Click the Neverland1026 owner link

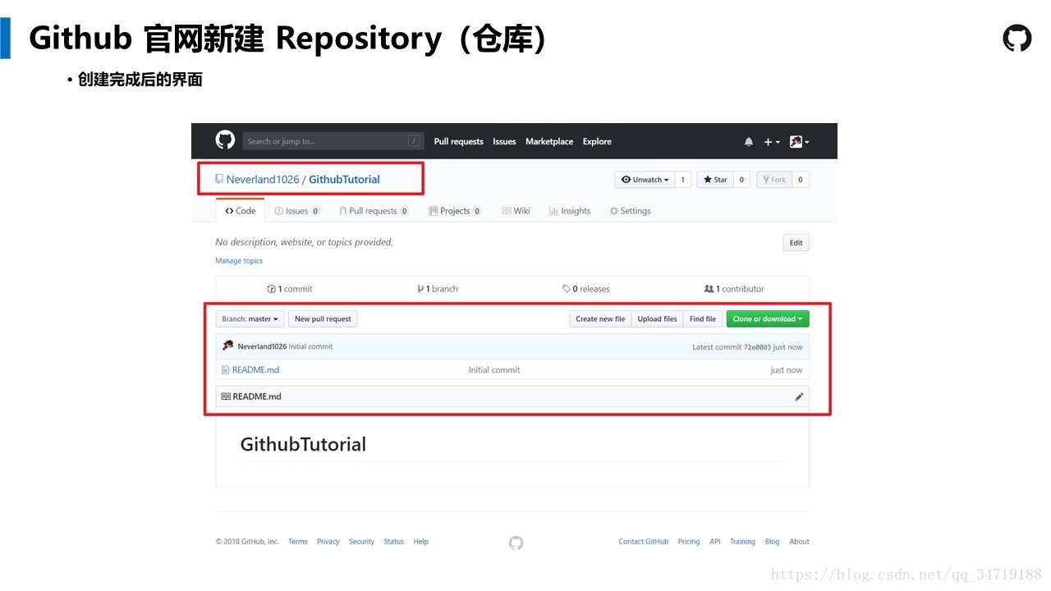point(263,180)
